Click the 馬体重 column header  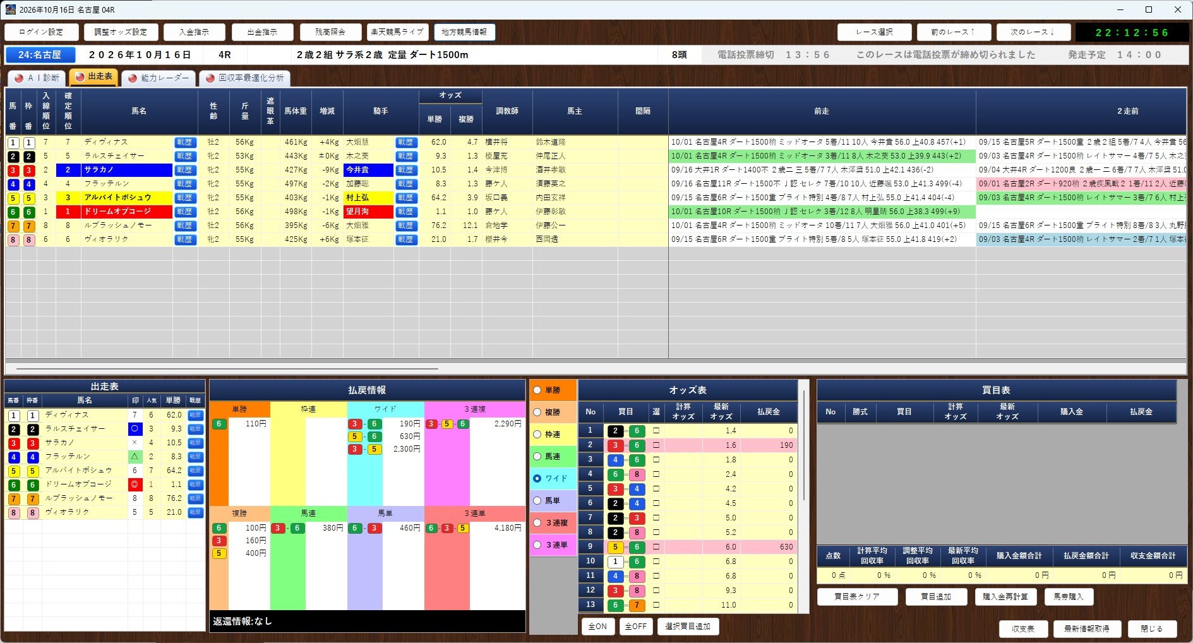pyautogui.click(x=296, y=111)
